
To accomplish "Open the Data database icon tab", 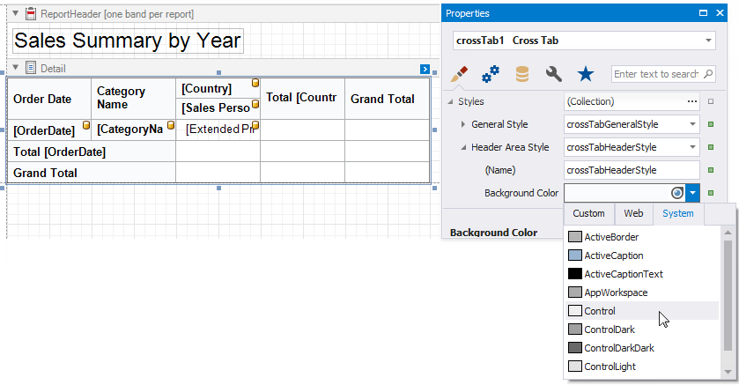I will pyautogui.click(x=522, y=74).
